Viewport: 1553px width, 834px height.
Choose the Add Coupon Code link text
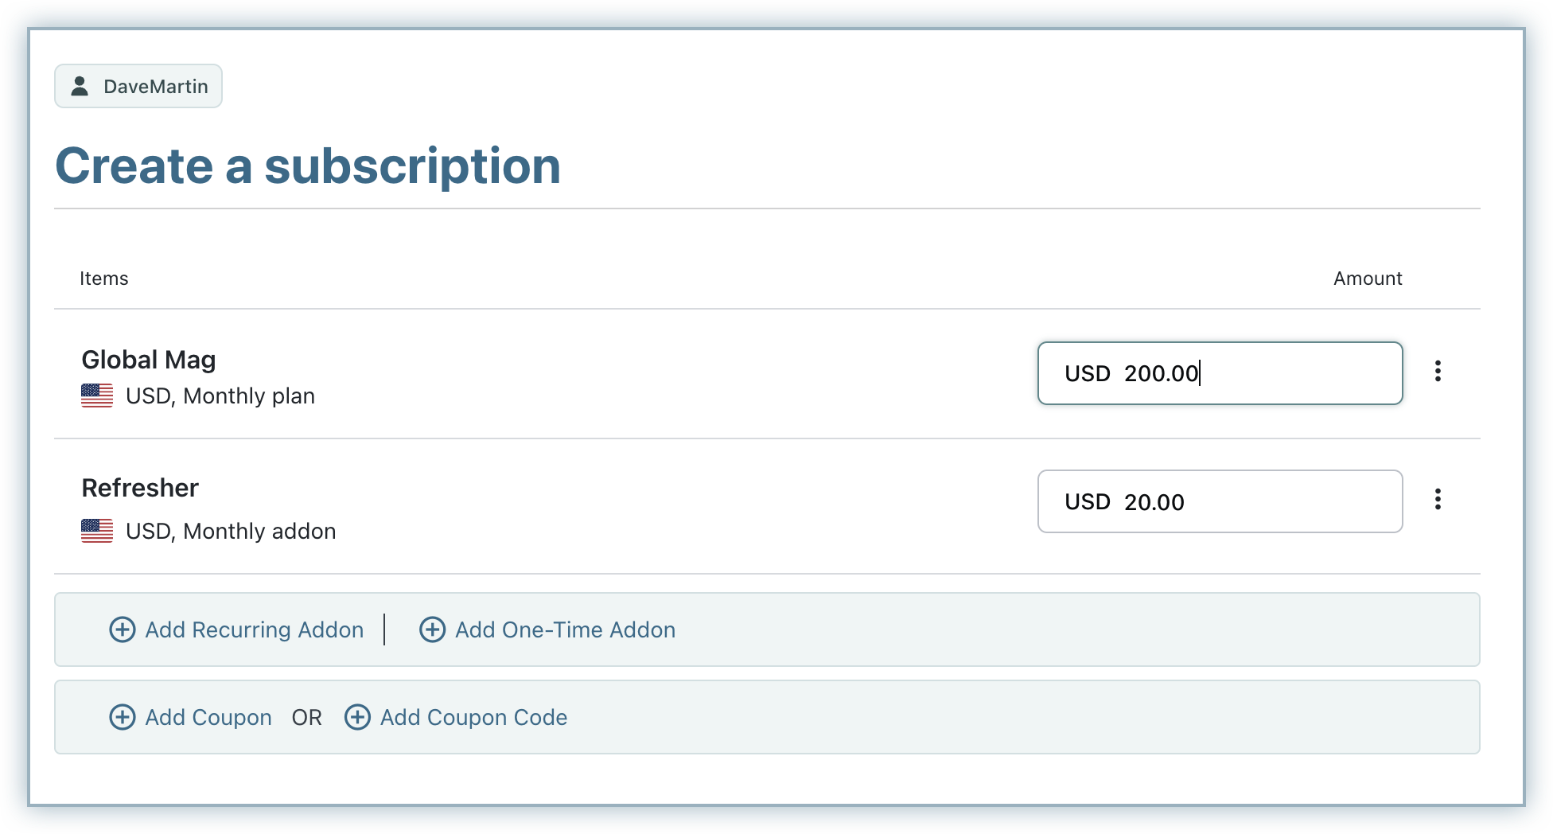(x=473, y=717)
